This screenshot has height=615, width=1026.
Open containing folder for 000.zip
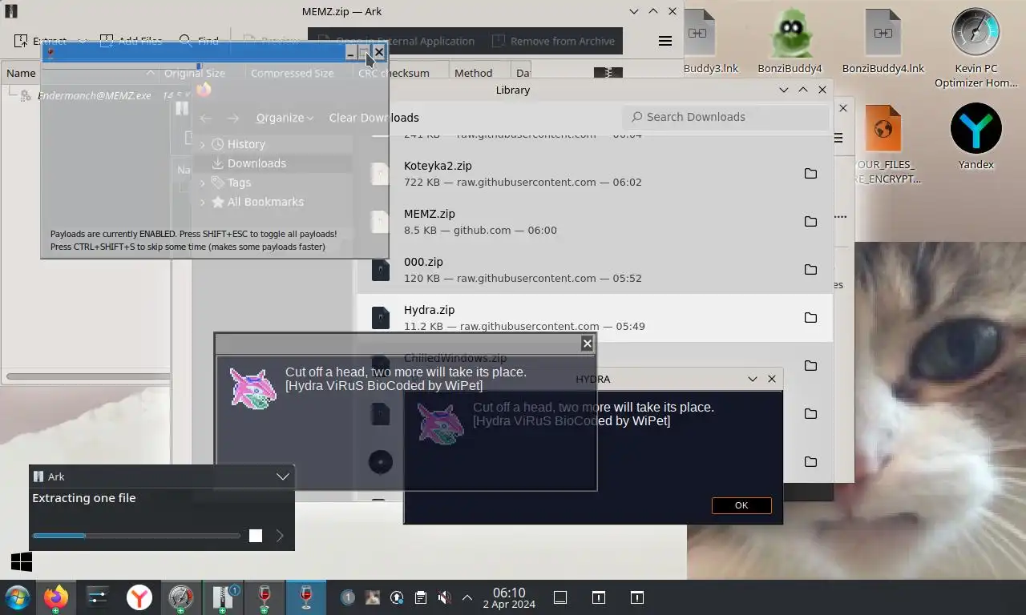pos(810,270)
